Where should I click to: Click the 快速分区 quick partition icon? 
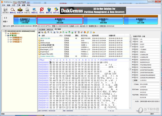[27, 11]
